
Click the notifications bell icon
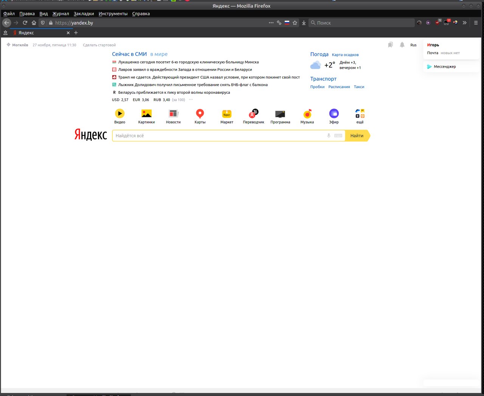402,45
